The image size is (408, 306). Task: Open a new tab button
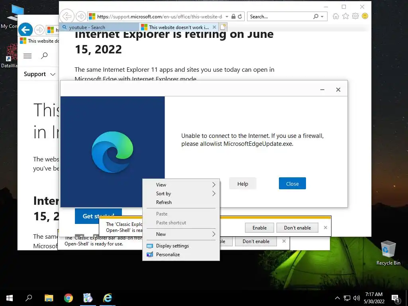click(223, 27)
